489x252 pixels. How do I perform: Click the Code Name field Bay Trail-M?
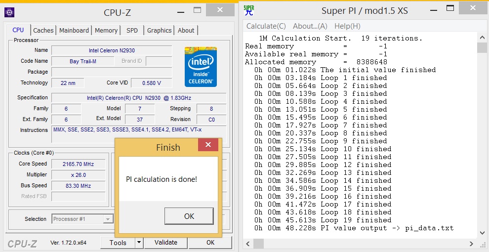point(83,61)
